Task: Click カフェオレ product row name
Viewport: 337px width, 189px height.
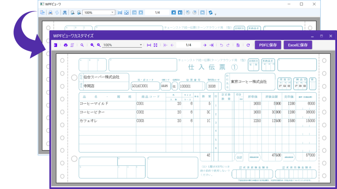Action: [x=89, y=121]
